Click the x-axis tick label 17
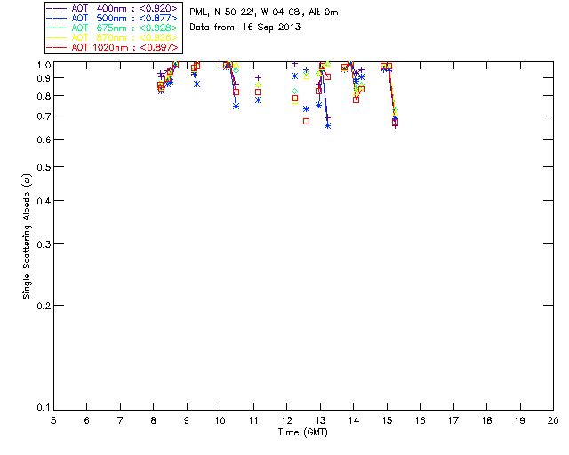569x455 pixels. [453, 420]
